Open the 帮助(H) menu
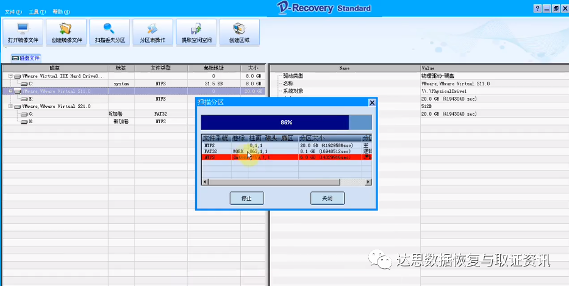The height and width of the screenshot is (286, 569). point(61,12)
